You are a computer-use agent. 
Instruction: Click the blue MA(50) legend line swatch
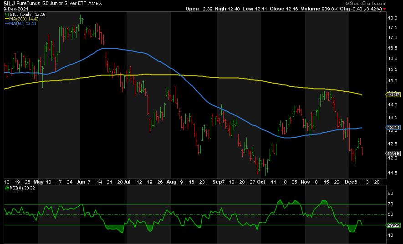7,24
